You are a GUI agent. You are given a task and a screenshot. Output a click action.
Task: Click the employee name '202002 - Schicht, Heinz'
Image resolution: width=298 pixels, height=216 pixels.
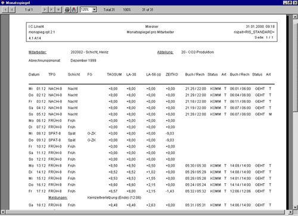tap(89, 52)
